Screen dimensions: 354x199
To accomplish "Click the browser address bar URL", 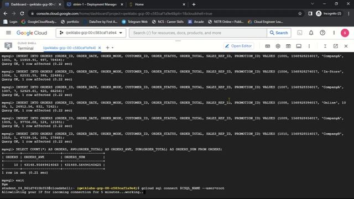I will click(124, 13).
